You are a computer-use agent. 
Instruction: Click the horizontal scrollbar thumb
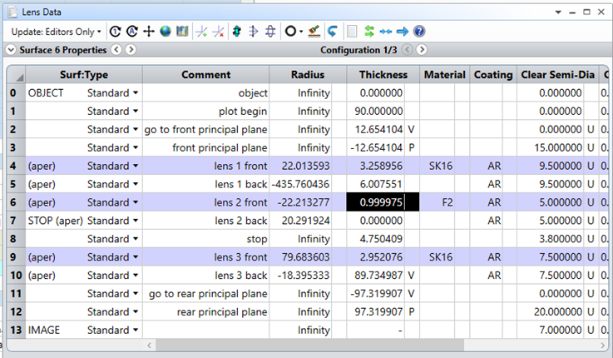click(x=309, y=345)
